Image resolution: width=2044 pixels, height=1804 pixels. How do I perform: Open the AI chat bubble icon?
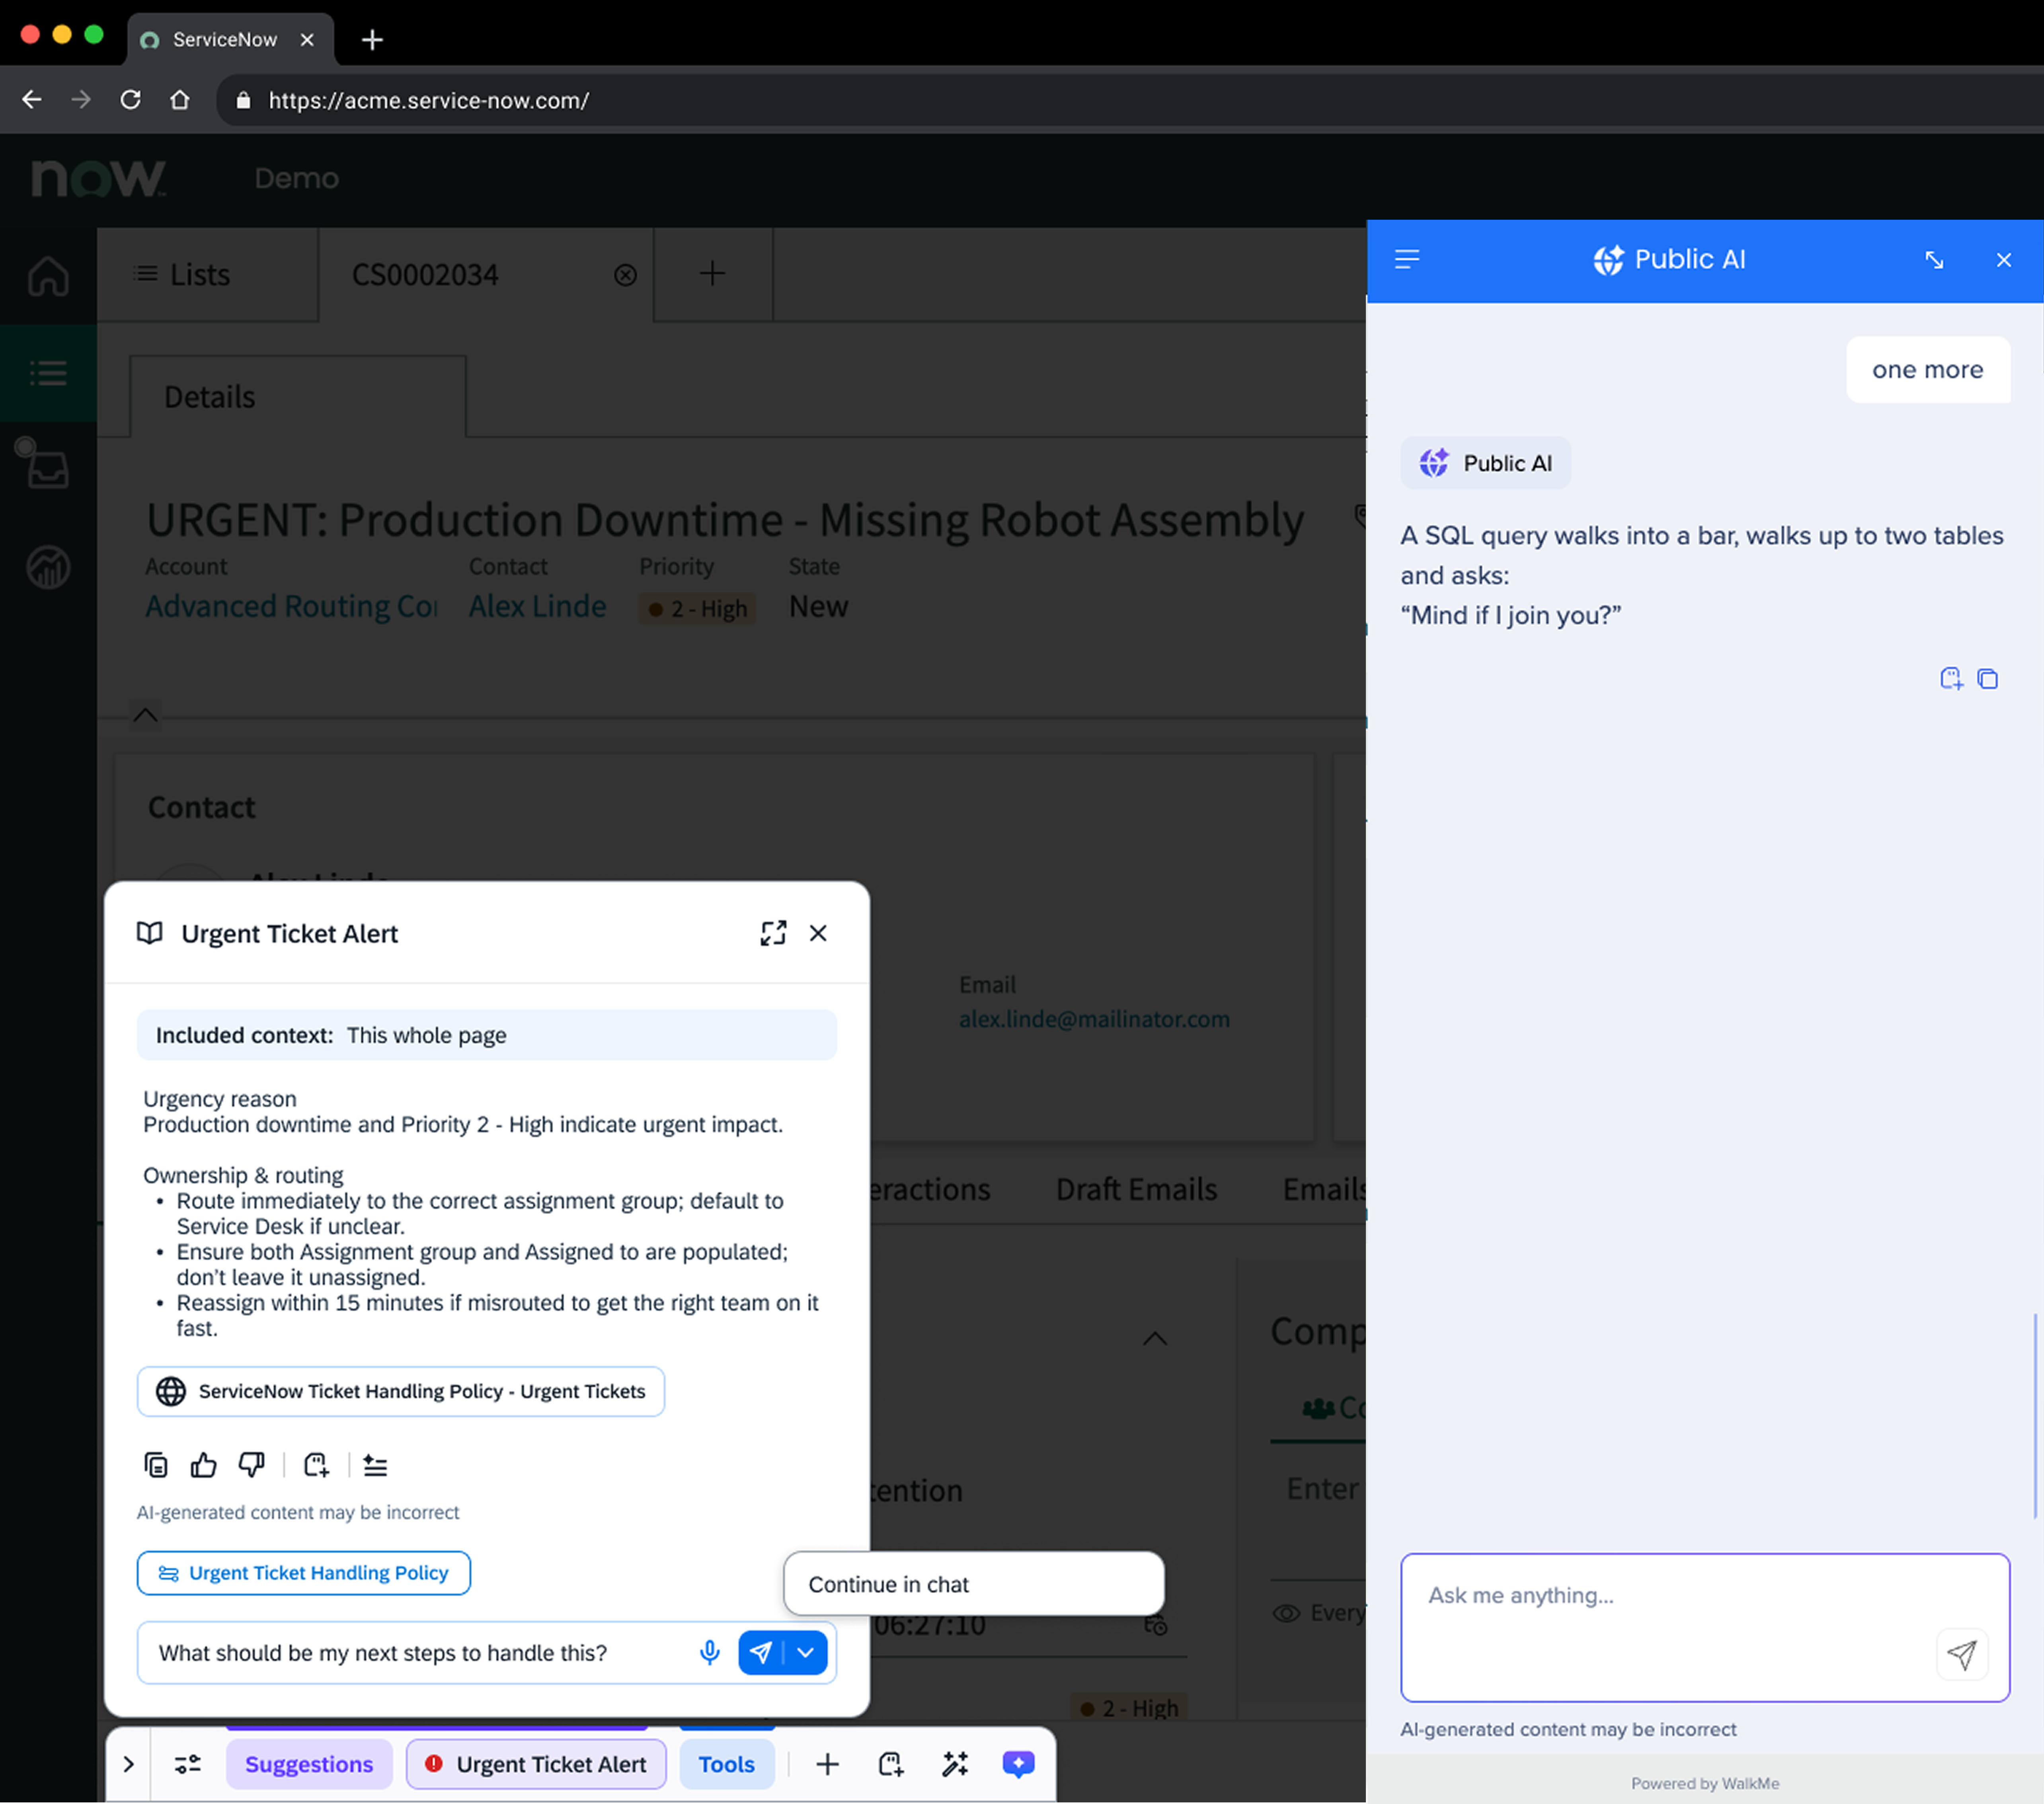pos(1018,1764)
